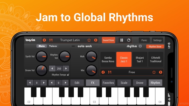This screenshot has height=106, width=189.
Task: Open the Drone panel
Action: (140, 83)
